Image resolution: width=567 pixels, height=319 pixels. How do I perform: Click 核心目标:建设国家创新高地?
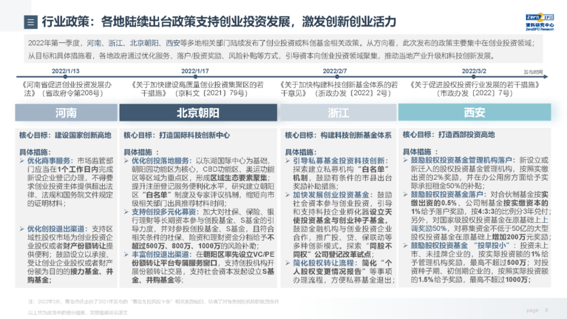point(65,135)
